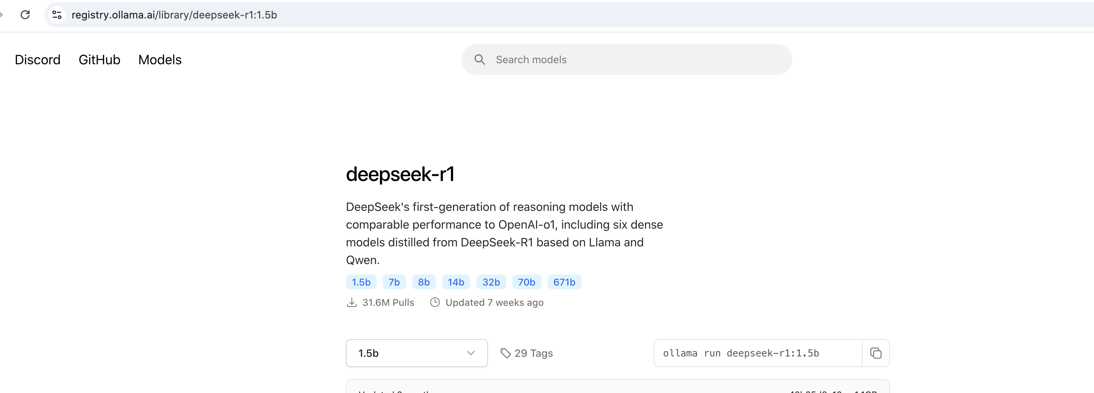This screenshot has height=393, width=1094.
Task: Select the 1.5b size tag
Action: pyautogui.click(x=361, y=282)
